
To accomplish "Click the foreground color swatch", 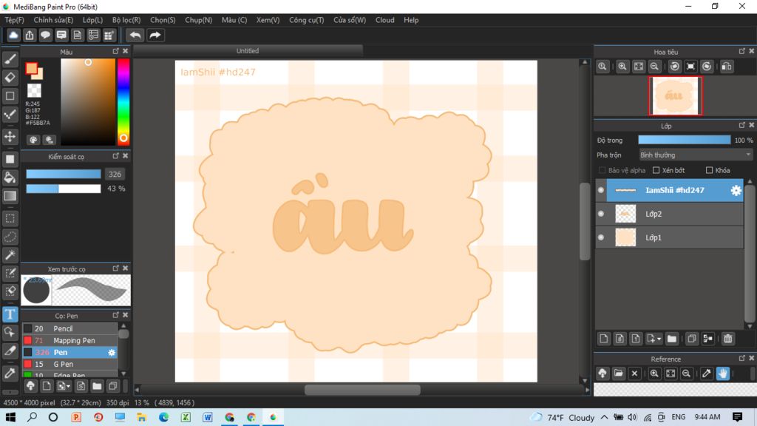I will pos(31,69).
